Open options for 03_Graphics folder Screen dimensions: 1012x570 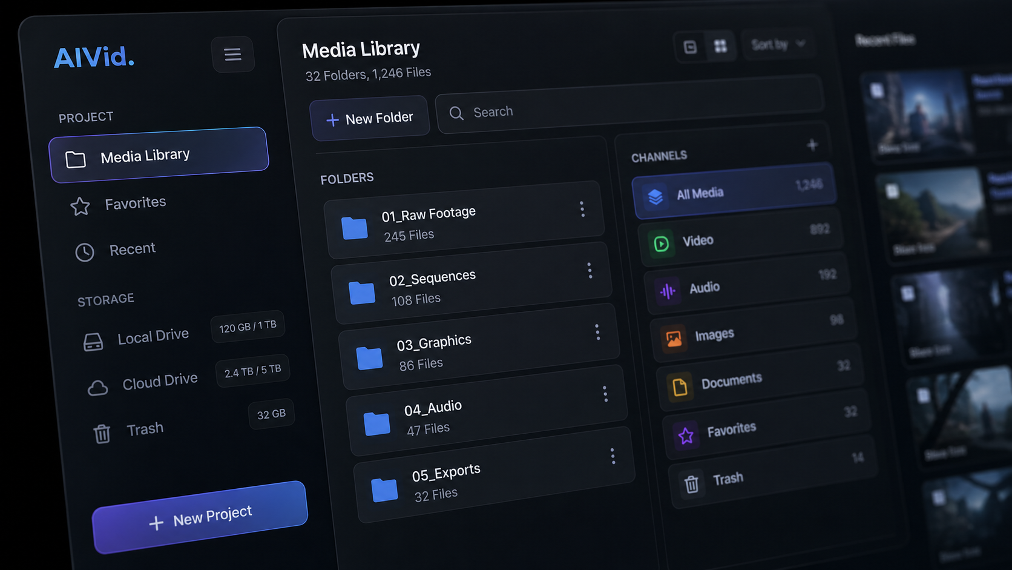(597, 332)
